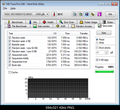Click the 359.614 MB/s transfer value

tap(81, 65)
